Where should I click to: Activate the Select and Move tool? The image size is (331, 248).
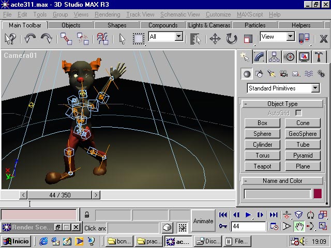pos(215,38)
